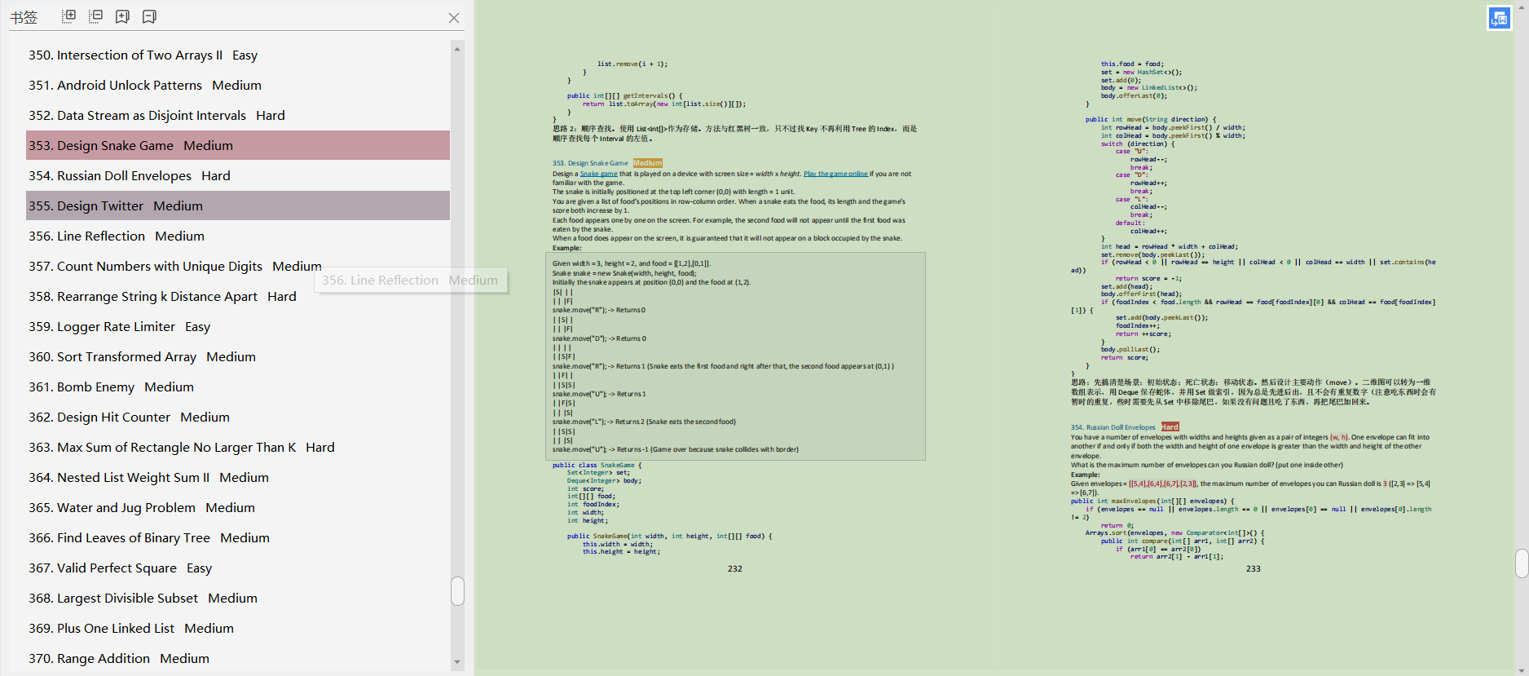Viewport: 1529px width, 676px height.
Task: Collapse all bookmarks in the panel
Action: tap(96, 16)
